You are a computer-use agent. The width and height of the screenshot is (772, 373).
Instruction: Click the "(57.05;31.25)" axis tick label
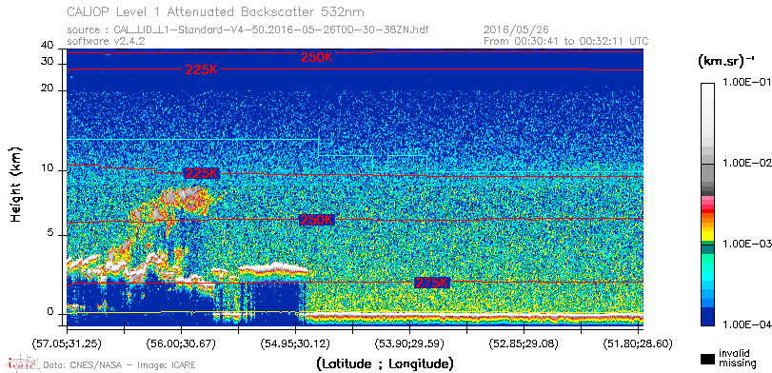67,343
